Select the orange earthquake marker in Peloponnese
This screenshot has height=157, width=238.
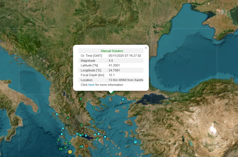click(87, 146)
